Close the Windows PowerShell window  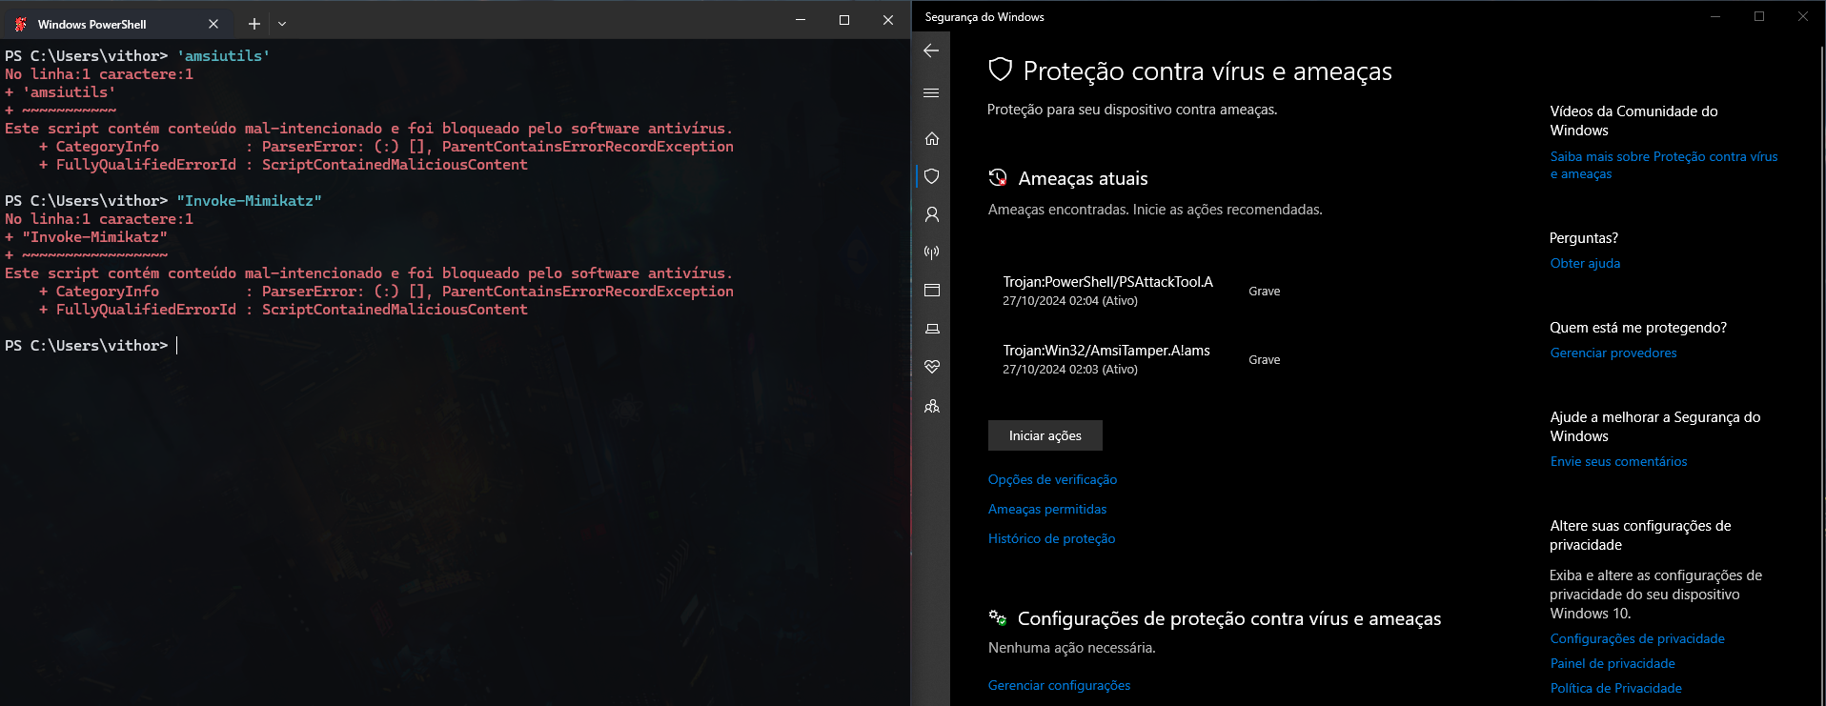coord(888,20)
